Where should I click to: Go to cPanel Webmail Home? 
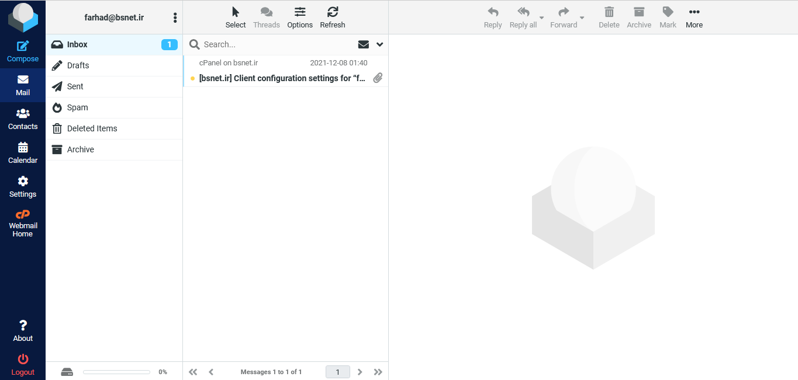coord(23,224)
